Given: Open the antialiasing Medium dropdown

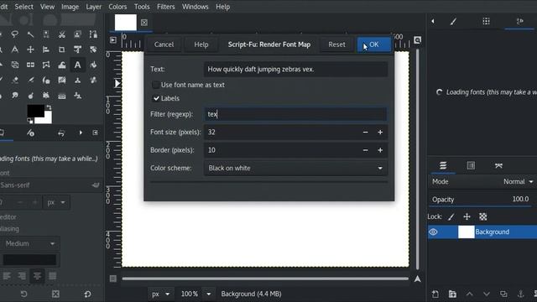Looking at the screenshot, I should [29, 243].
